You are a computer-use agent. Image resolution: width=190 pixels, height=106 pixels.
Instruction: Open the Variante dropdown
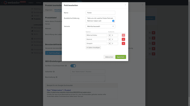pyautogui.click(x=100, y=26)
